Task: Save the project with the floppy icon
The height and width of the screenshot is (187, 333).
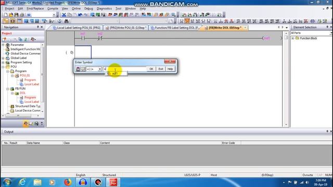Action: click(16, 15)
